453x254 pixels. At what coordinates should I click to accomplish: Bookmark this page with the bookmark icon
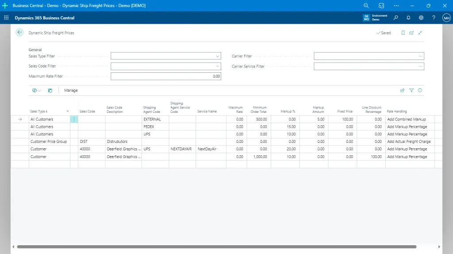(402, 33)
